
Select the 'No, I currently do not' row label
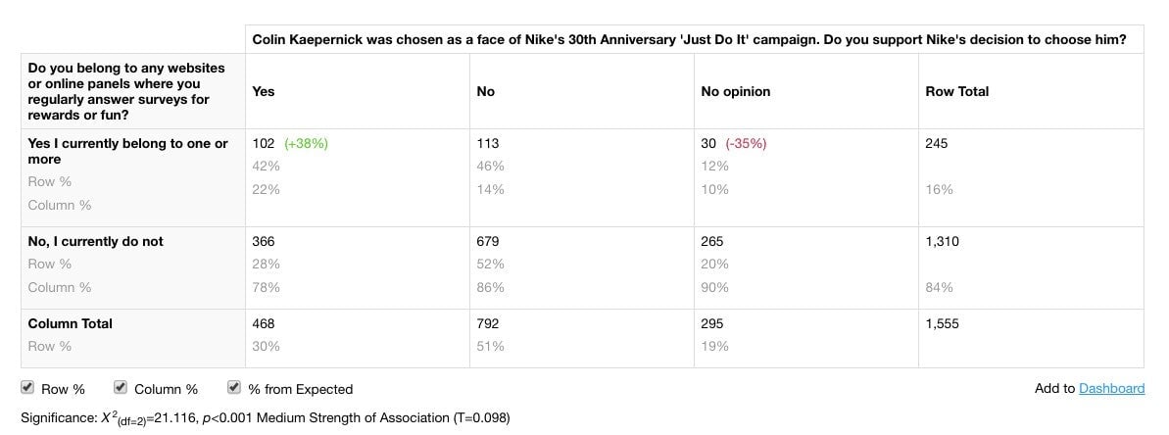click(x=95, y=241)
